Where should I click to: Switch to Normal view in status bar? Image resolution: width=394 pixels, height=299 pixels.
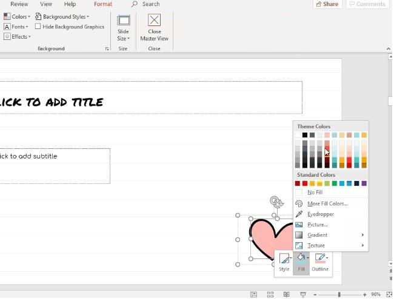coord(254,295)
